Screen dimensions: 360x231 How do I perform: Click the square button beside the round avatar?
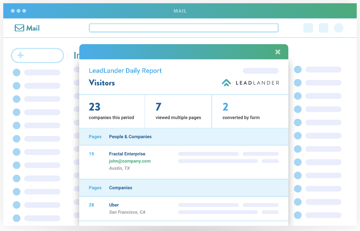323,28
